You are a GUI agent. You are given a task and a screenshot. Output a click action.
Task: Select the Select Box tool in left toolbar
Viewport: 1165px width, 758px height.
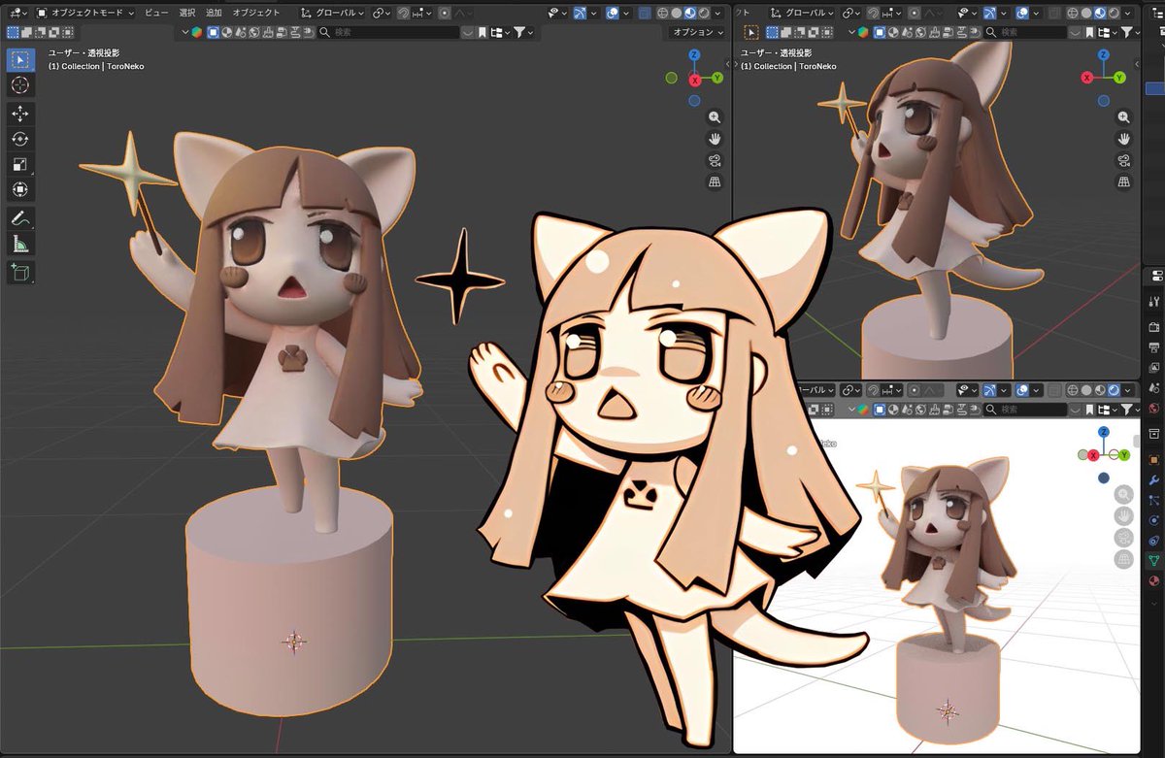20,60
